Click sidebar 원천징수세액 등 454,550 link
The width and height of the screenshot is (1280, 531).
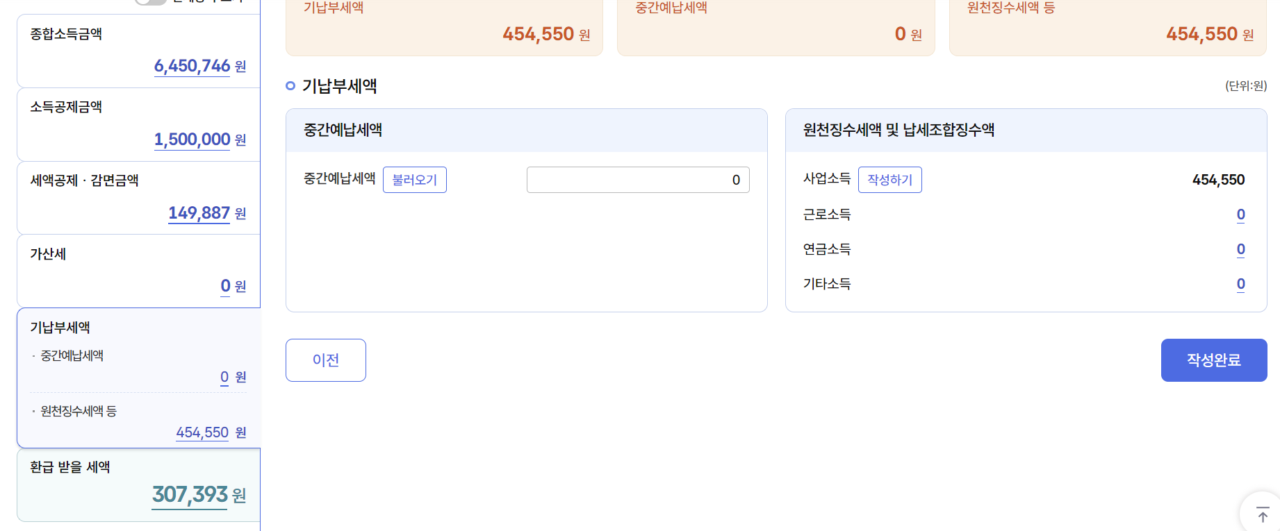point(202,432)
